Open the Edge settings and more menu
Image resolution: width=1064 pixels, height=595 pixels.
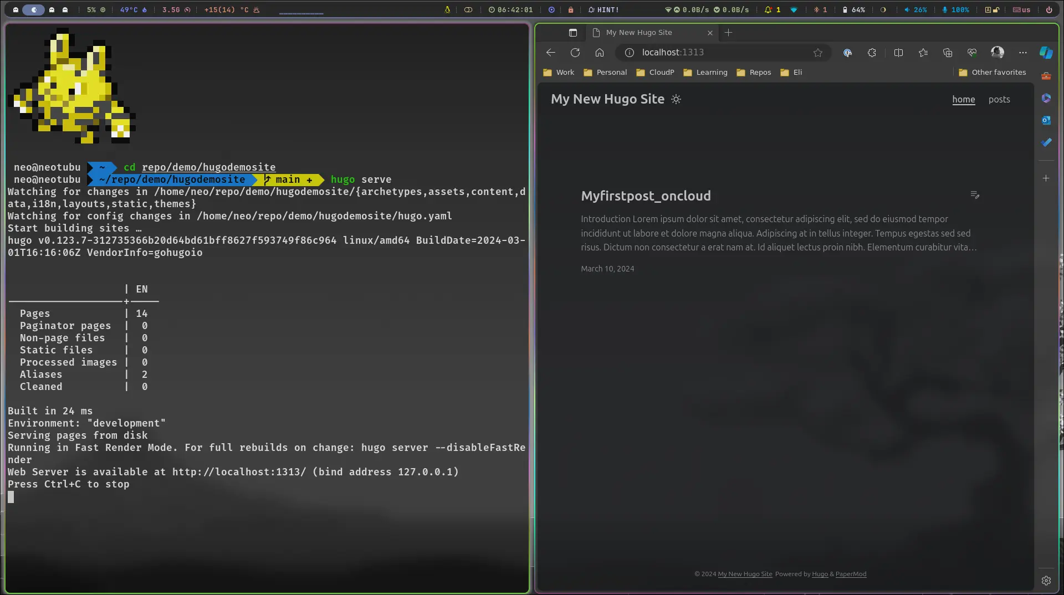(1023, 53)
